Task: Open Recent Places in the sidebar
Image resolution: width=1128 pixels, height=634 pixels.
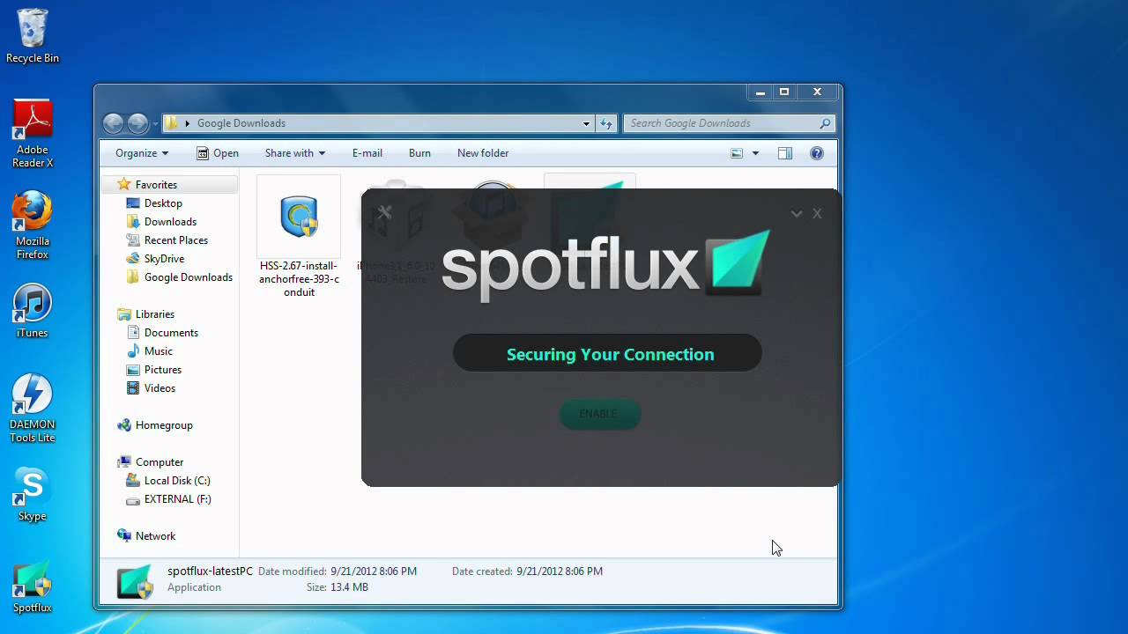Action: (x=176, y=240)
